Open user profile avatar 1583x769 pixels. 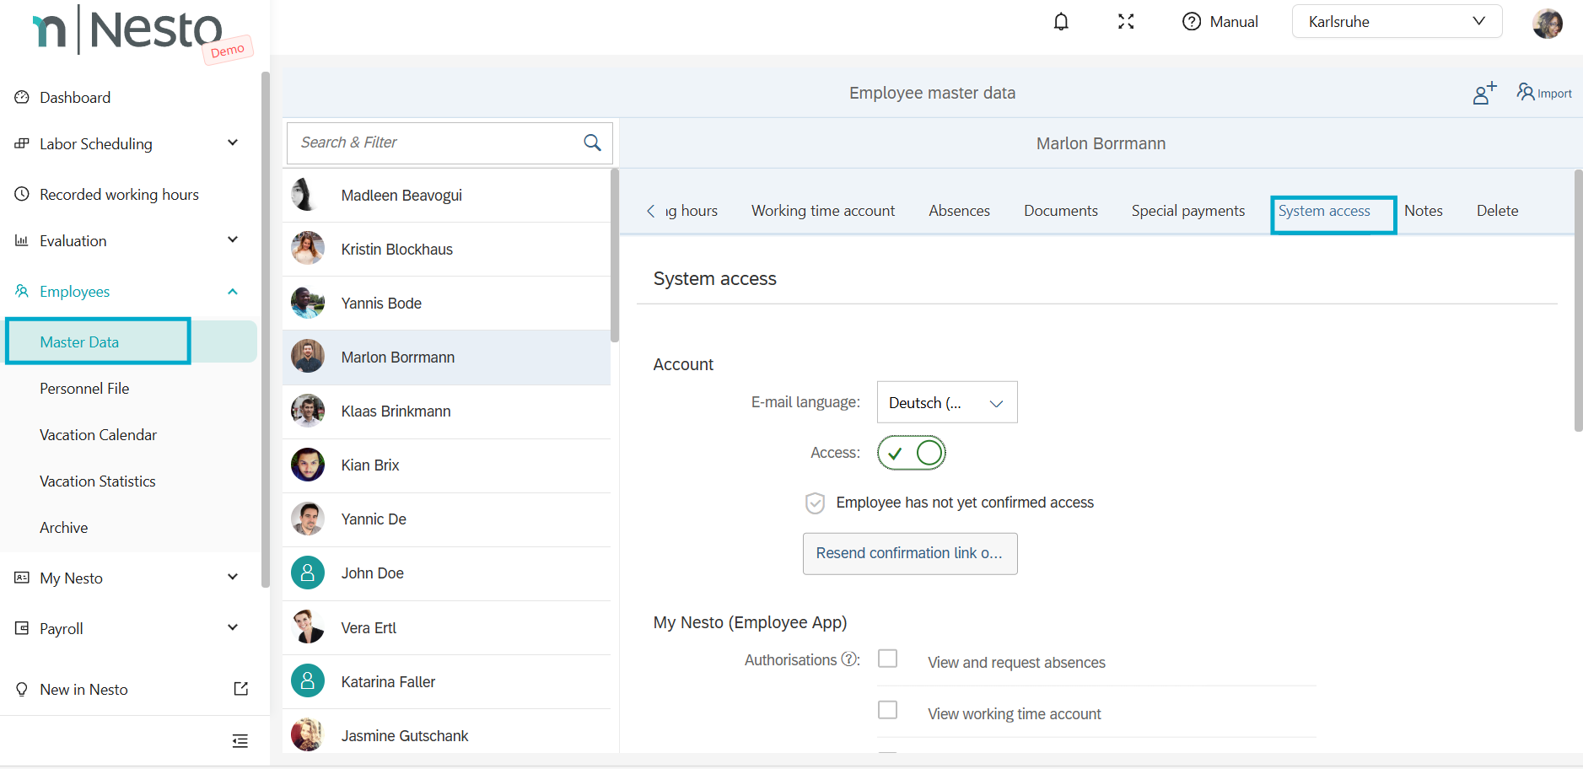coord(1547,23)
